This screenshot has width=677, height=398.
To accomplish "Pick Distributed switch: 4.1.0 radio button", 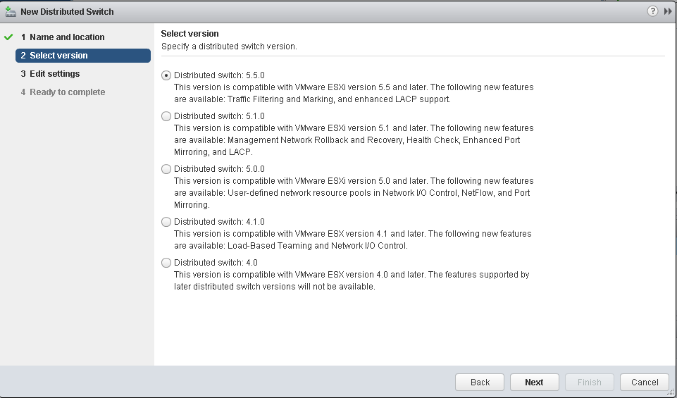I will tap(166, 222).
